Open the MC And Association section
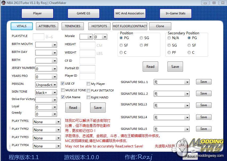The width and height of the screenshot is (227, 161). click(x=130, y=13)
